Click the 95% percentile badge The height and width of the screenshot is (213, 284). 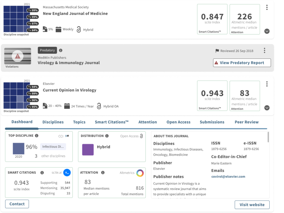[x=33, y=107]
